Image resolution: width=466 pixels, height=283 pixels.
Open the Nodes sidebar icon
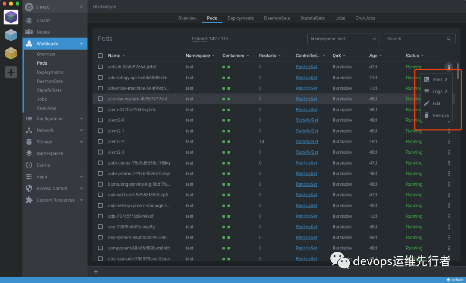[x=29, y=32]
